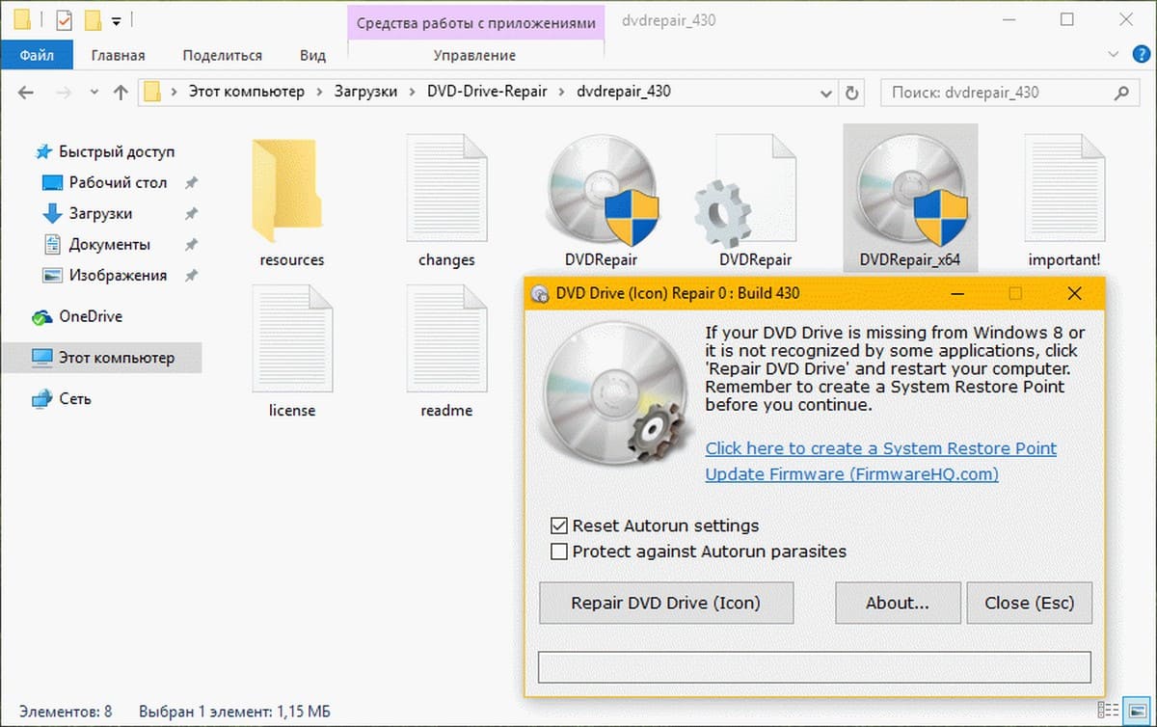Click status text Элементов: 8

pos(65,712)
